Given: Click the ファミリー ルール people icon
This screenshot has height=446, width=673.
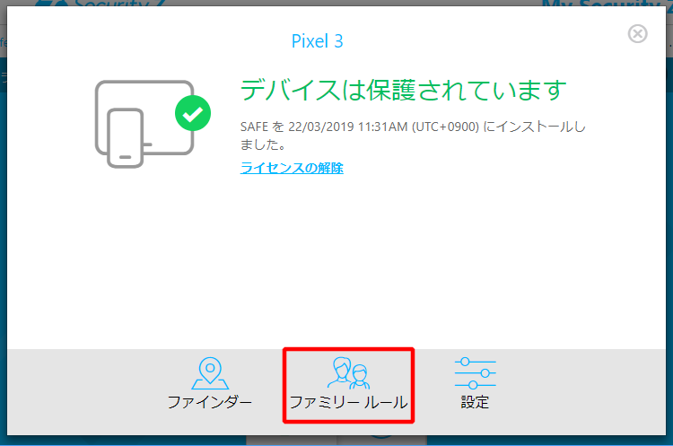Looking at the screenshot, I should 348,373.
